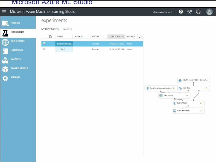Click the 7/8/2016 last edited date

[117, 44]
